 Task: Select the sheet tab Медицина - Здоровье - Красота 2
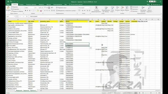point(26,91)
